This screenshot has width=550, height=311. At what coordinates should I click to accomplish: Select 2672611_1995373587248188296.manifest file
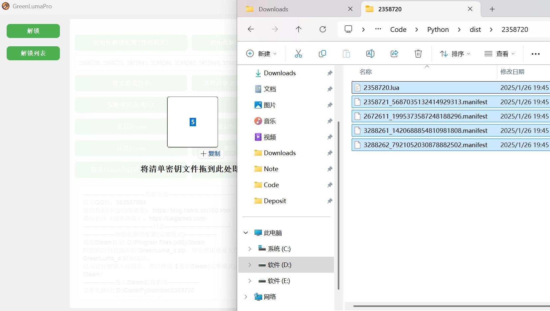[451, 116]
